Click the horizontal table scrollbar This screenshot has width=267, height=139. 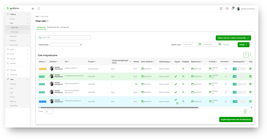[119, 108]
